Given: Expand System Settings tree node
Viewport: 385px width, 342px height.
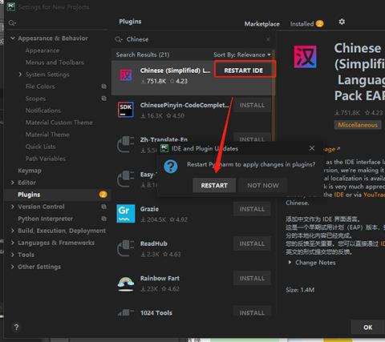Looking at the screenshot, I should pos(20,74).
